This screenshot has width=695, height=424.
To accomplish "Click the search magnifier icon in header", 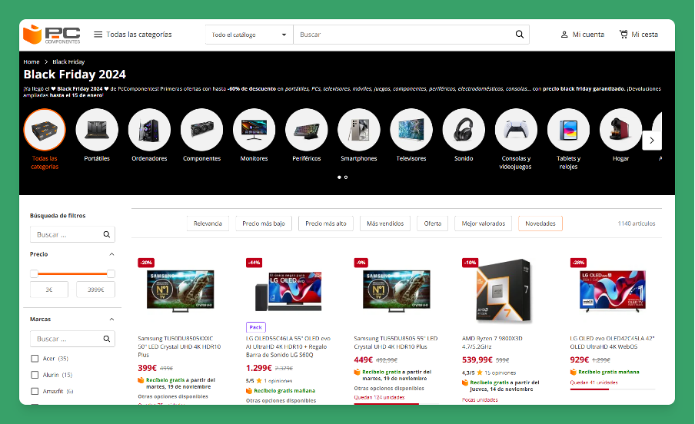I will click(520, 35).
